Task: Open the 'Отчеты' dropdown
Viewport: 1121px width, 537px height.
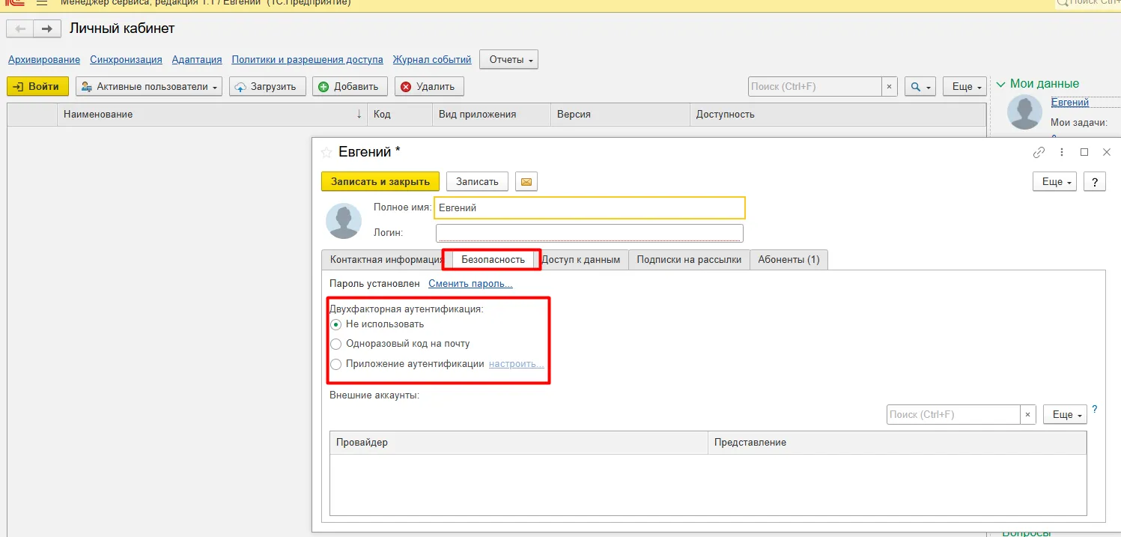Action: (x=508, y=59)
